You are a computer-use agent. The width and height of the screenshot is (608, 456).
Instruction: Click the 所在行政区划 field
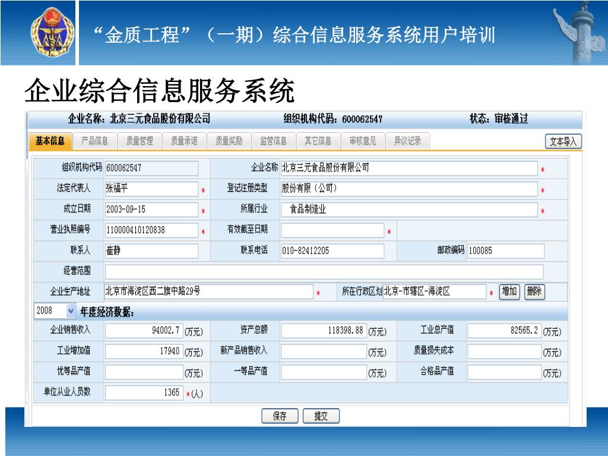click(434, 292)
